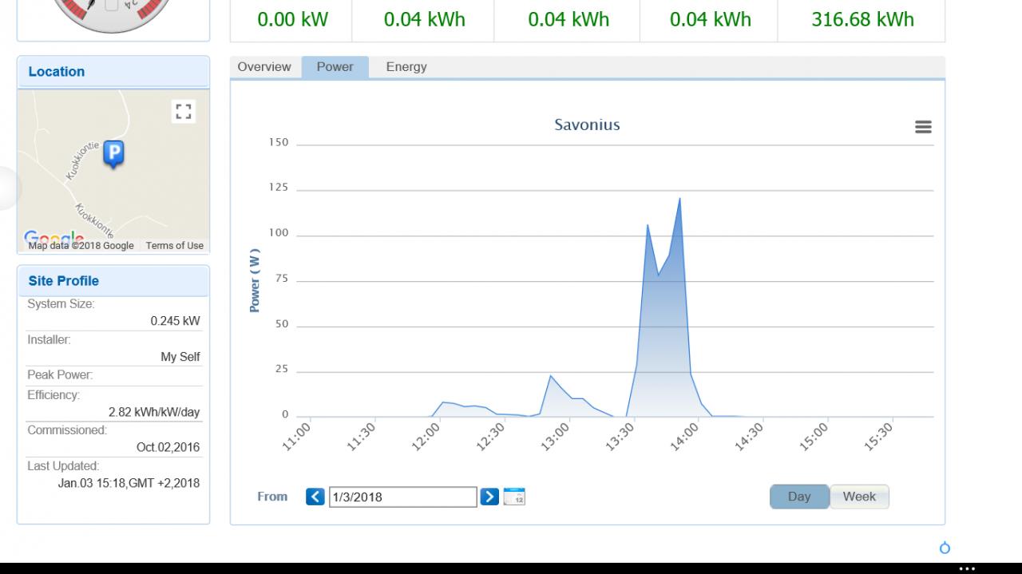Open the map Terms of Use link

pos(175,246)
